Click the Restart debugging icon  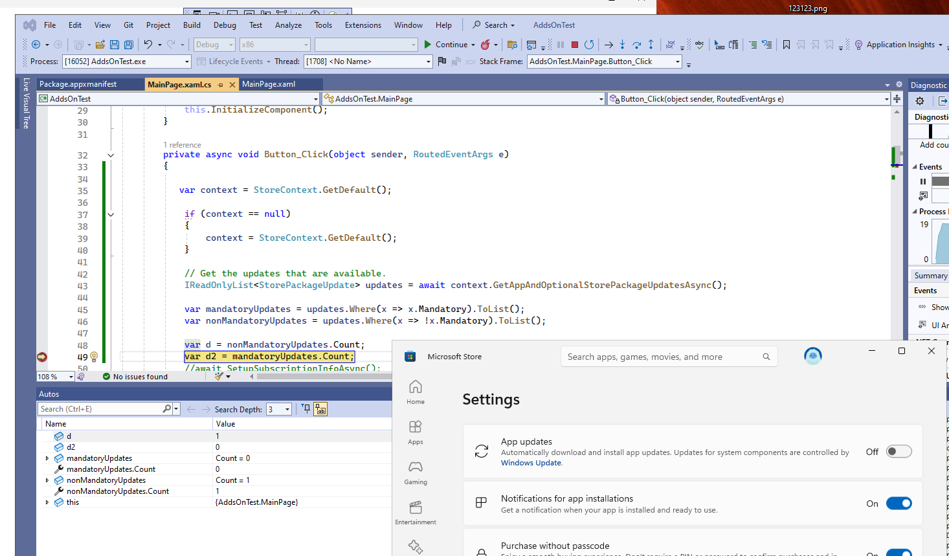(x=589, y=45)
